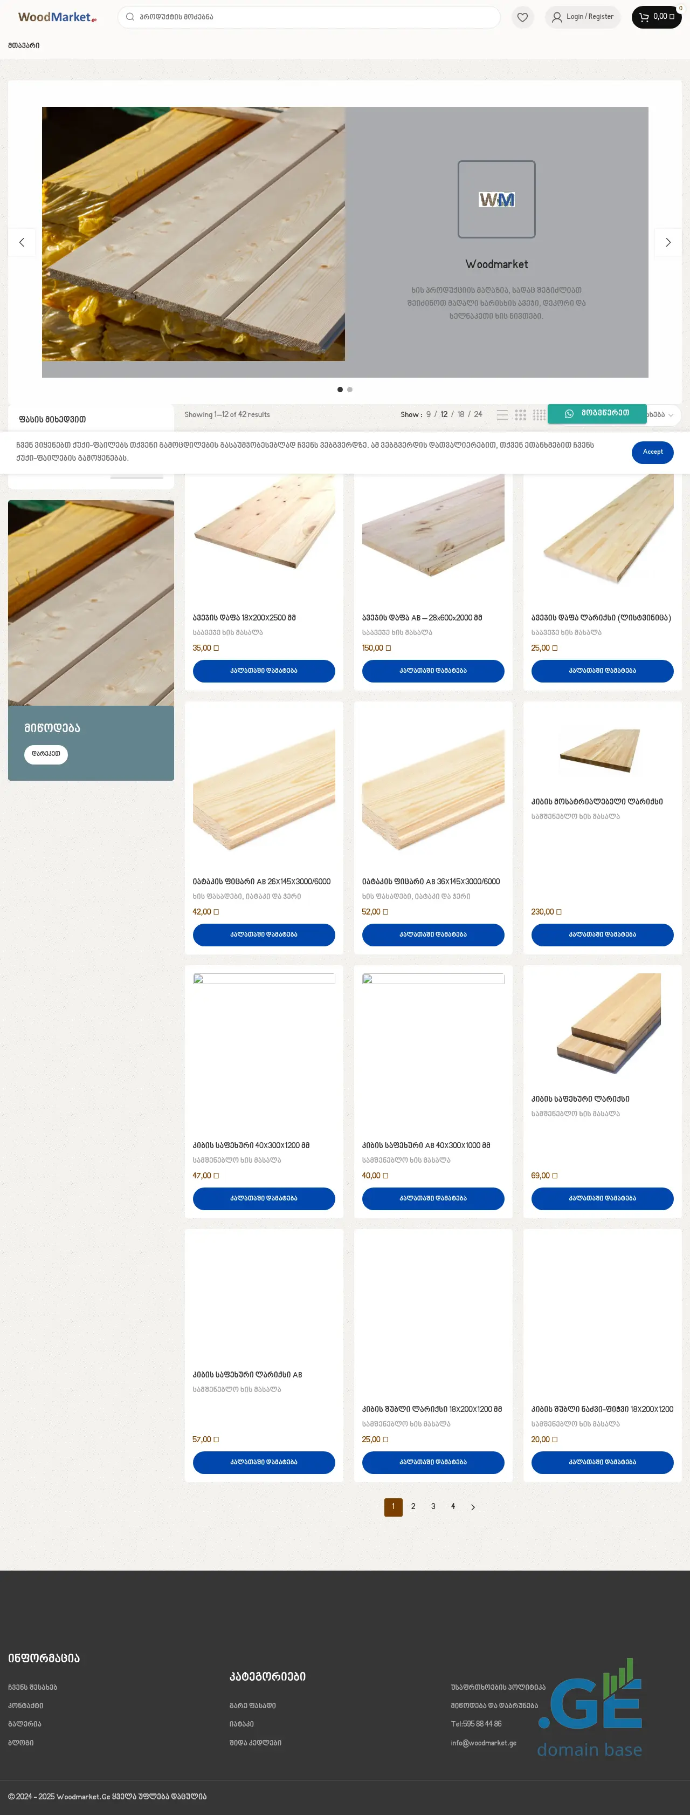The width and height of the screenshot is (690, 1815).
Task: Go to previous slide with left arrow
Action: (x=22, y=242)
